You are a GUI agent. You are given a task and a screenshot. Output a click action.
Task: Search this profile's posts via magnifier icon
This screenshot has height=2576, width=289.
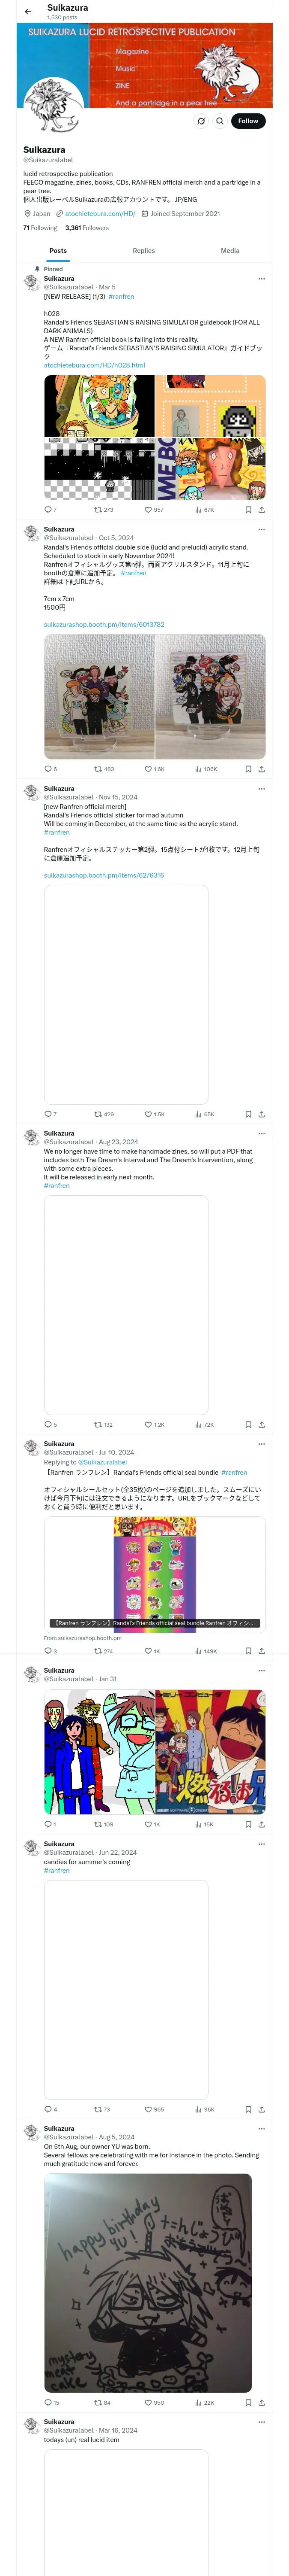220,121
